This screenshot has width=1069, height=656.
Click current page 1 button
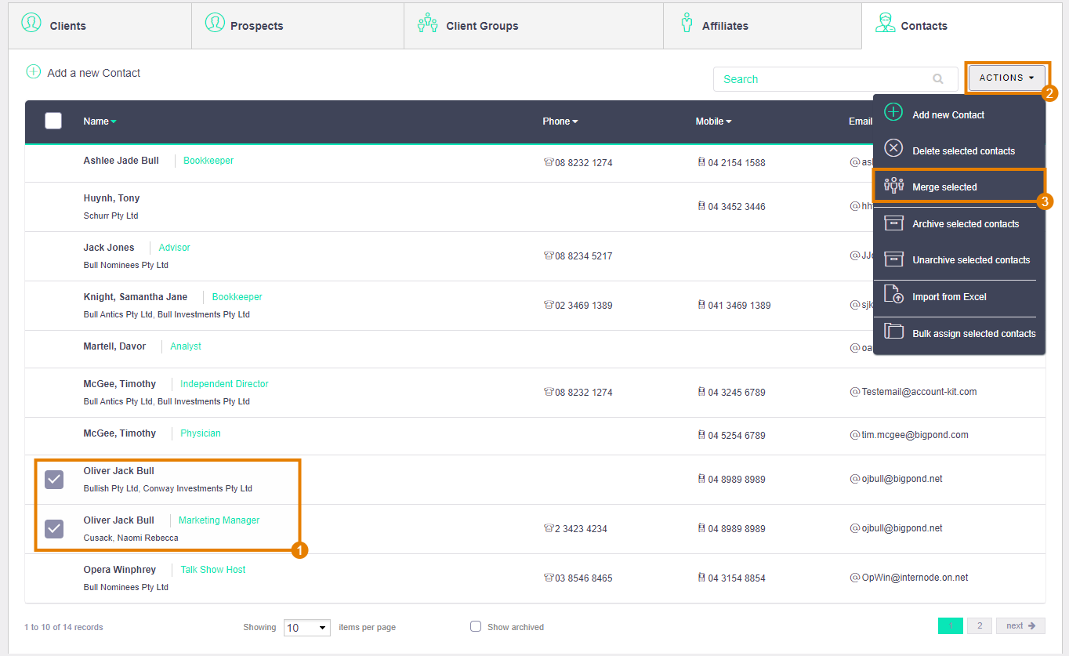coord(951,625)
